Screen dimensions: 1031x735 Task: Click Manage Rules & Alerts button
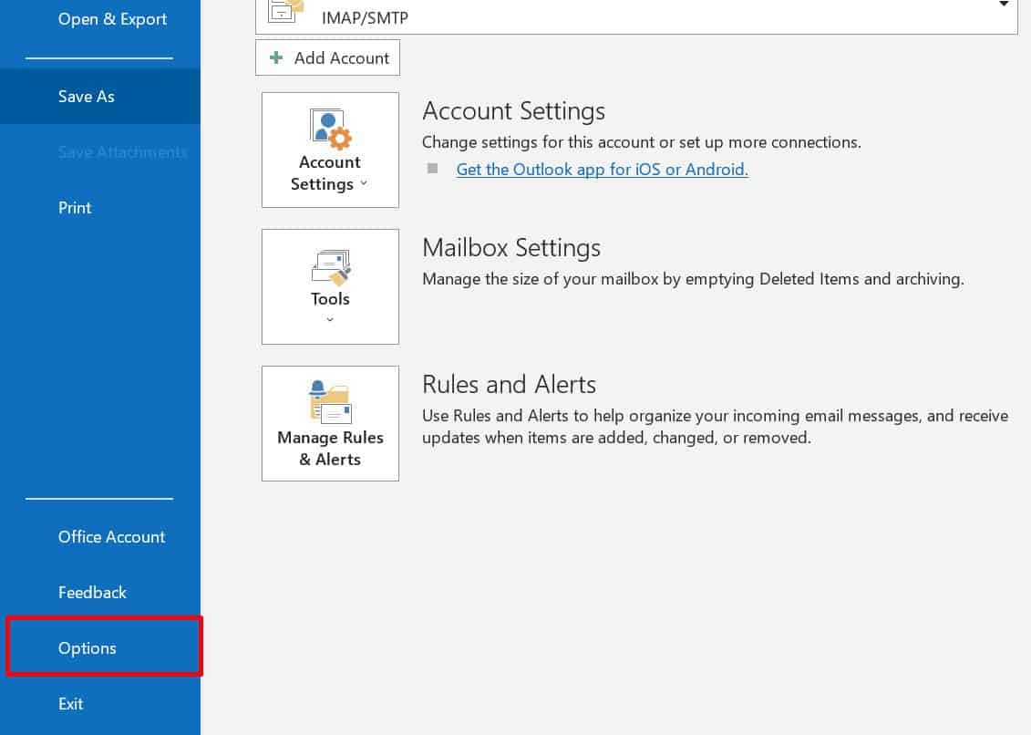click(330, 424)
